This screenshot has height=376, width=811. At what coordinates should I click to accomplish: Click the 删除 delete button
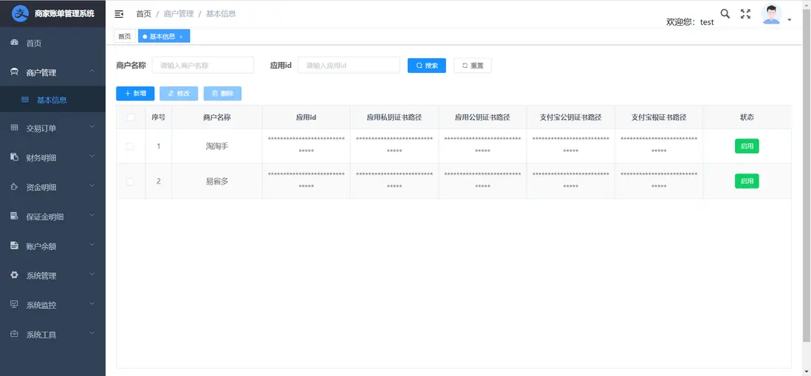click(222, 94)
